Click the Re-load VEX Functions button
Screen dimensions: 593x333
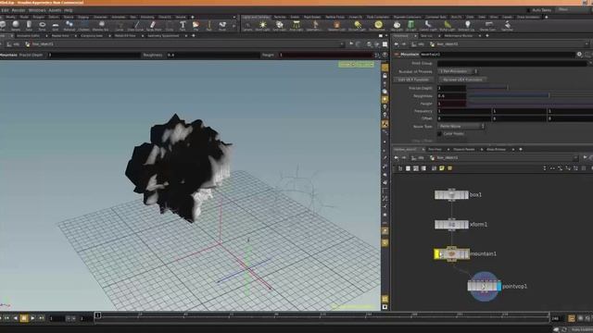[462, 80]
